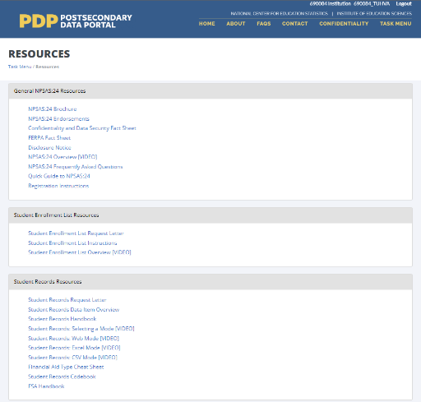This screenshot has height=402, width=421.
Task: Open Student Enrollment List Request Letter
Action: coord(76,233)
